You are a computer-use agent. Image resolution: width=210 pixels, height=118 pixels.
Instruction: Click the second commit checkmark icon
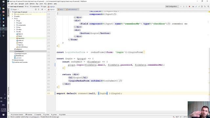tap(199, 7)
